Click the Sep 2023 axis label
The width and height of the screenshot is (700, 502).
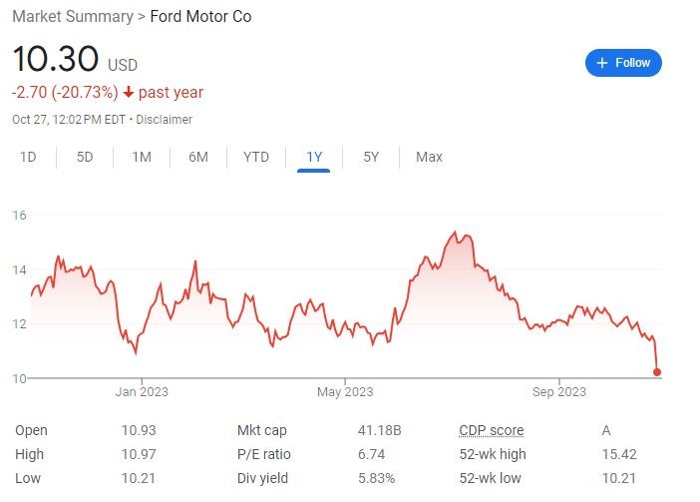[x=559, y=391]
